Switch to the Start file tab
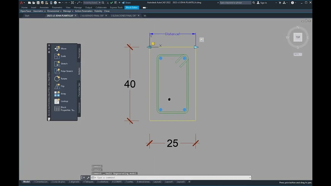The image size is (331, 186). 27,16
